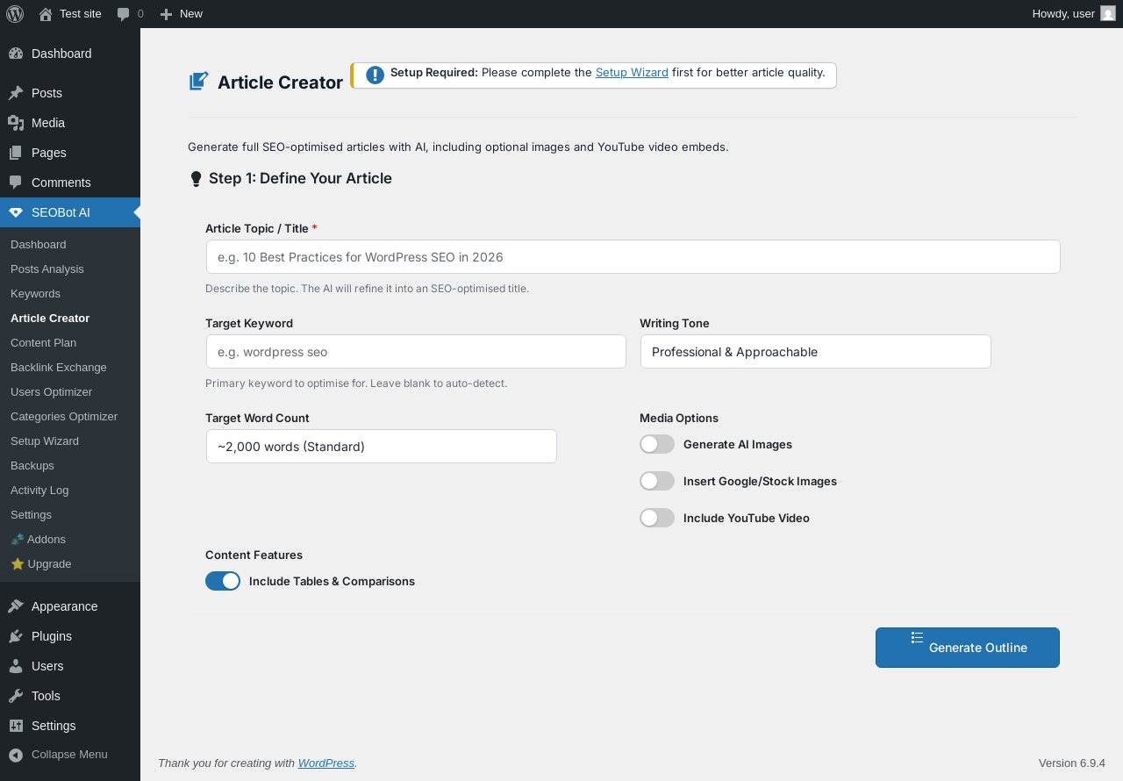Enable the Generate AI Images toggle

pyautogui.click(x=657, y=444)
